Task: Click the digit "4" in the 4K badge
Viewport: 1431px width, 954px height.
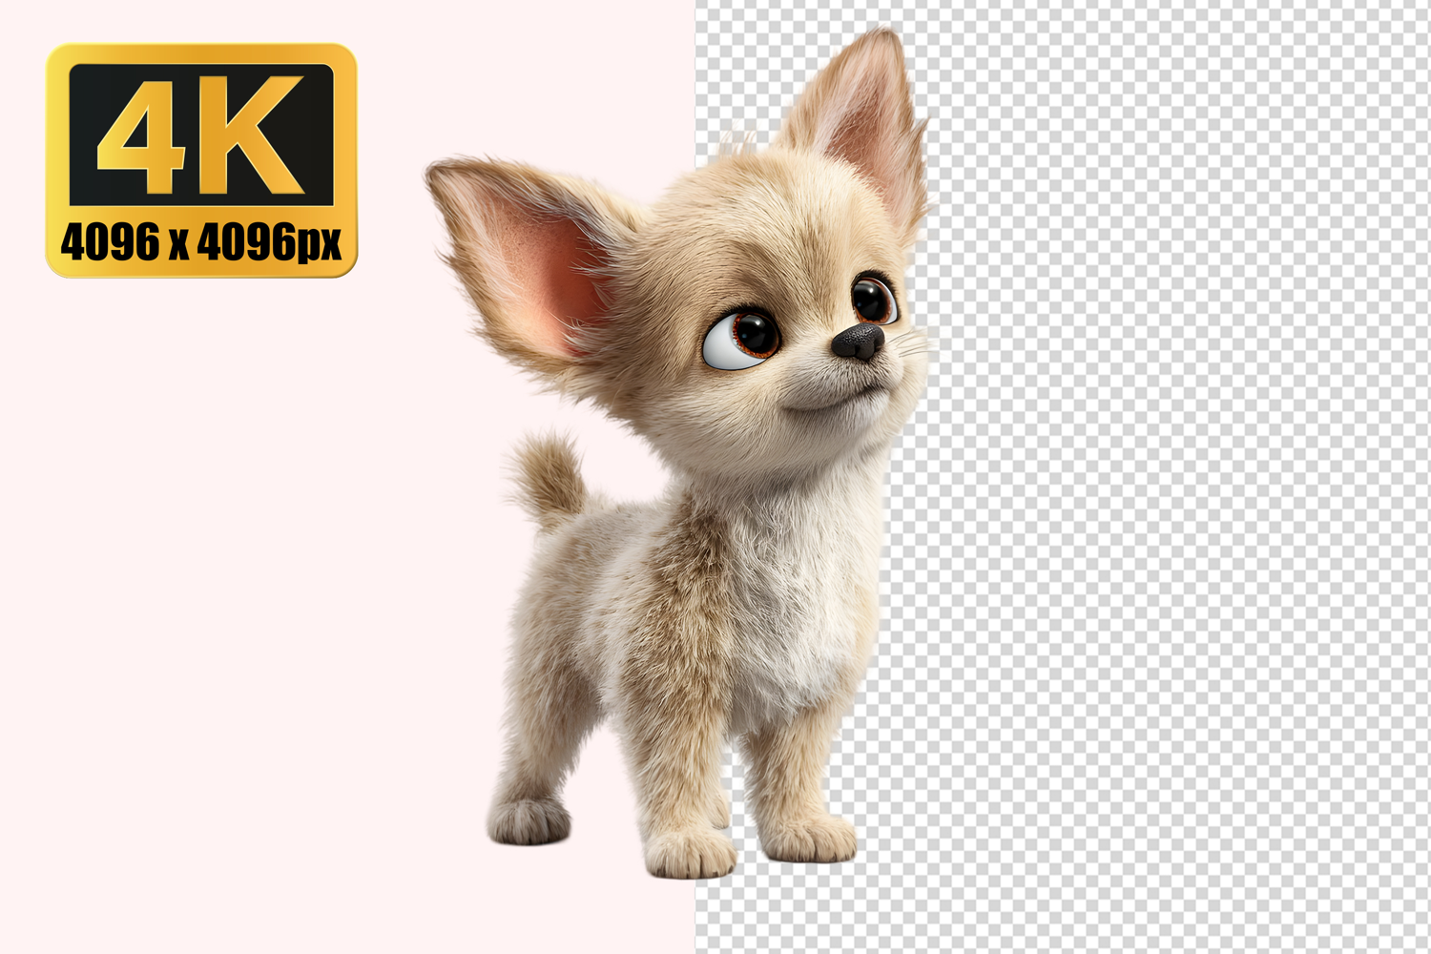Action: [143, 135]
